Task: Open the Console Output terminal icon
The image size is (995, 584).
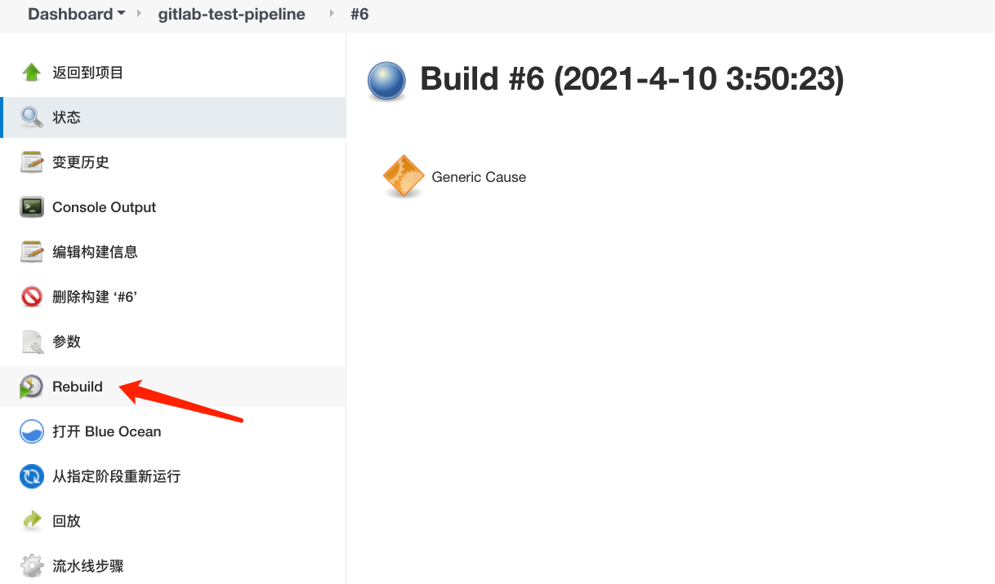Action: [x=32, y=207]
